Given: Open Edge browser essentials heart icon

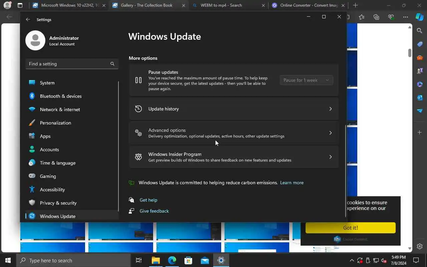Looking at the screenshot, I should coord(391,17).
